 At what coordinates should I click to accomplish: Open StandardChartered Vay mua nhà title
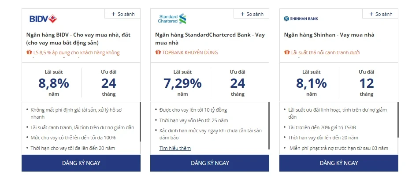point(210,38)
